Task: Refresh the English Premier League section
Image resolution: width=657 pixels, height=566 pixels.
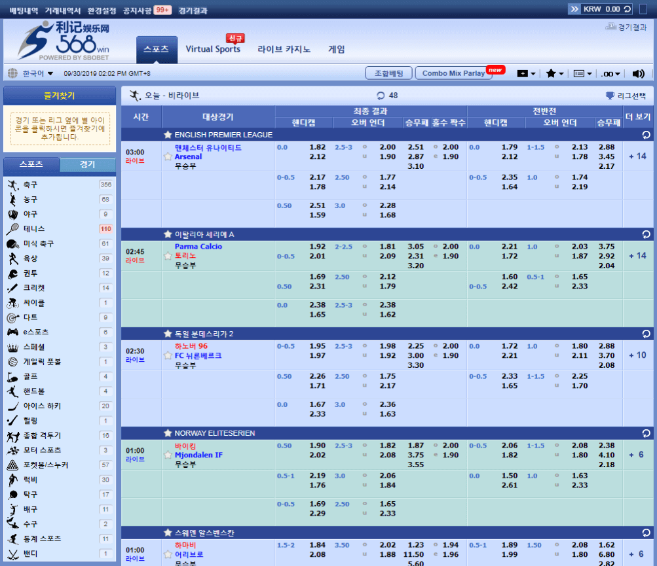Action: (646, 135)
